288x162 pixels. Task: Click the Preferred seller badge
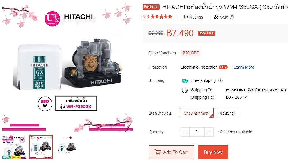pyautogui.click(x=151, y=7)
